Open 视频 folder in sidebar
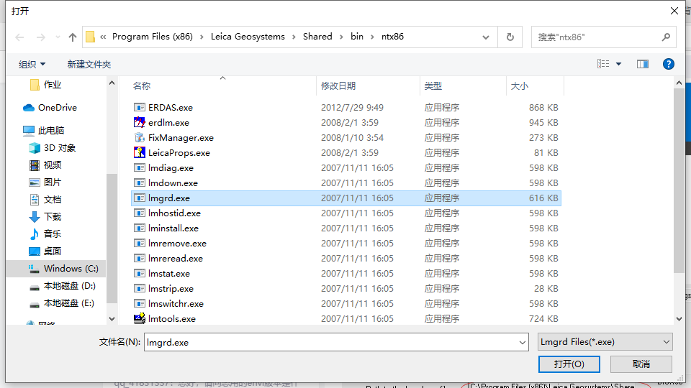This screenshot has height=388, width=691. coord(45,165)
